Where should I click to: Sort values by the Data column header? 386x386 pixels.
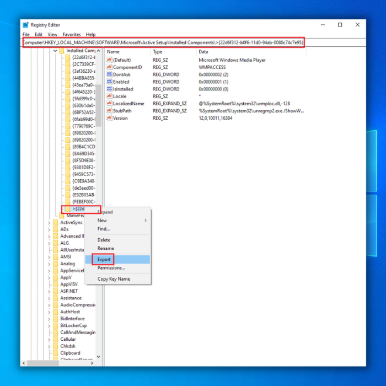click(251, 52)
